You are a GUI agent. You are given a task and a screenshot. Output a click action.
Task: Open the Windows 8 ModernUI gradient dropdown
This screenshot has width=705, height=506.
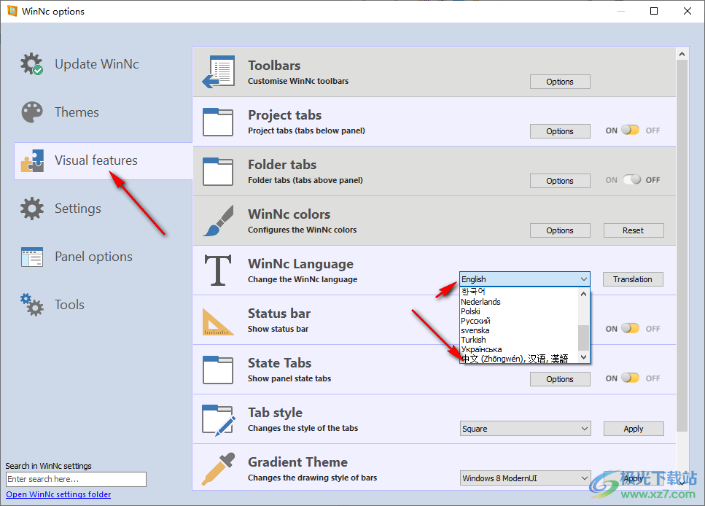[x=525, y=478]
